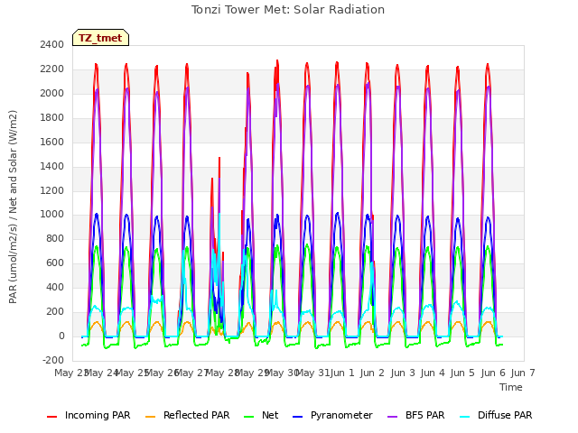Click the -200 y-axis tick label
Viewport: 578px width, 433px height.
pos(53,361)
